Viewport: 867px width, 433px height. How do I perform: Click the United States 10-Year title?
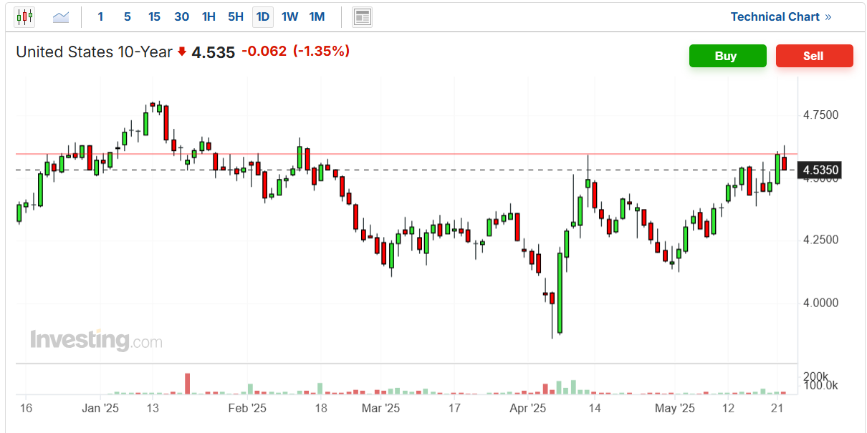[94, 52]
